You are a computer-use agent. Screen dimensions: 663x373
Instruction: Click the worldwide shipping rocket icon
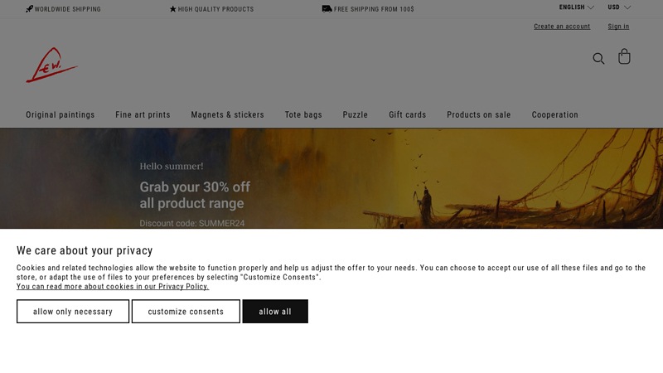(29, 9)
